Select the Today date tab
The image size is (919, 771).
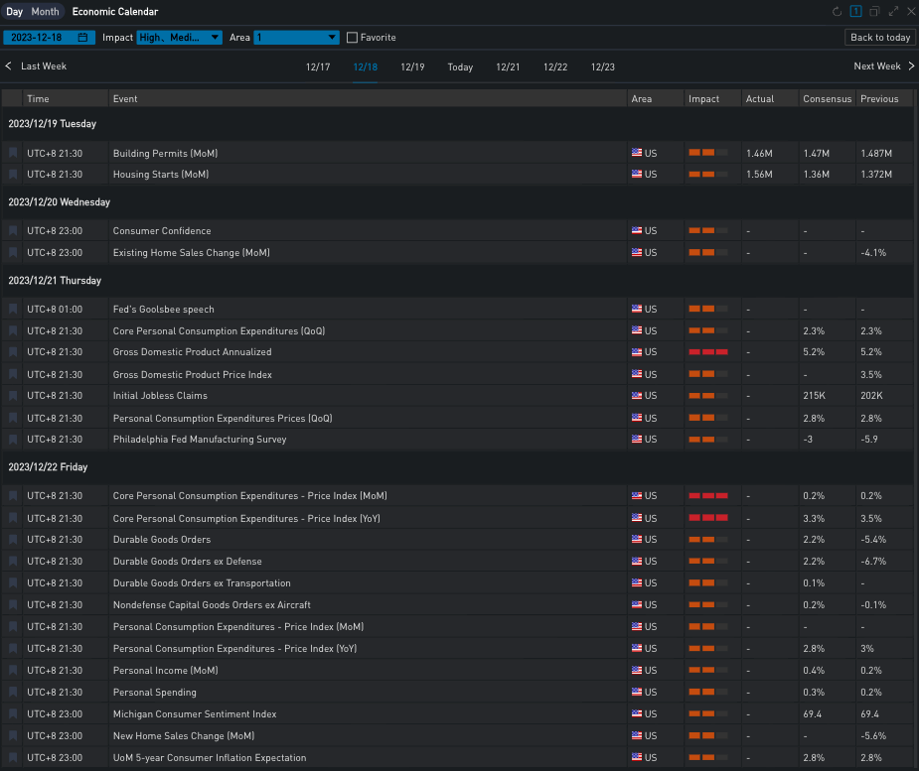[x=460, y=67]
